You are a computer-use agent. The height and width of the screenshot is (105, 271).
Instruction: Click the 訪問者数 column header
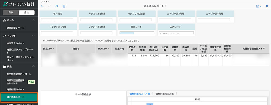tap(133, 49)
